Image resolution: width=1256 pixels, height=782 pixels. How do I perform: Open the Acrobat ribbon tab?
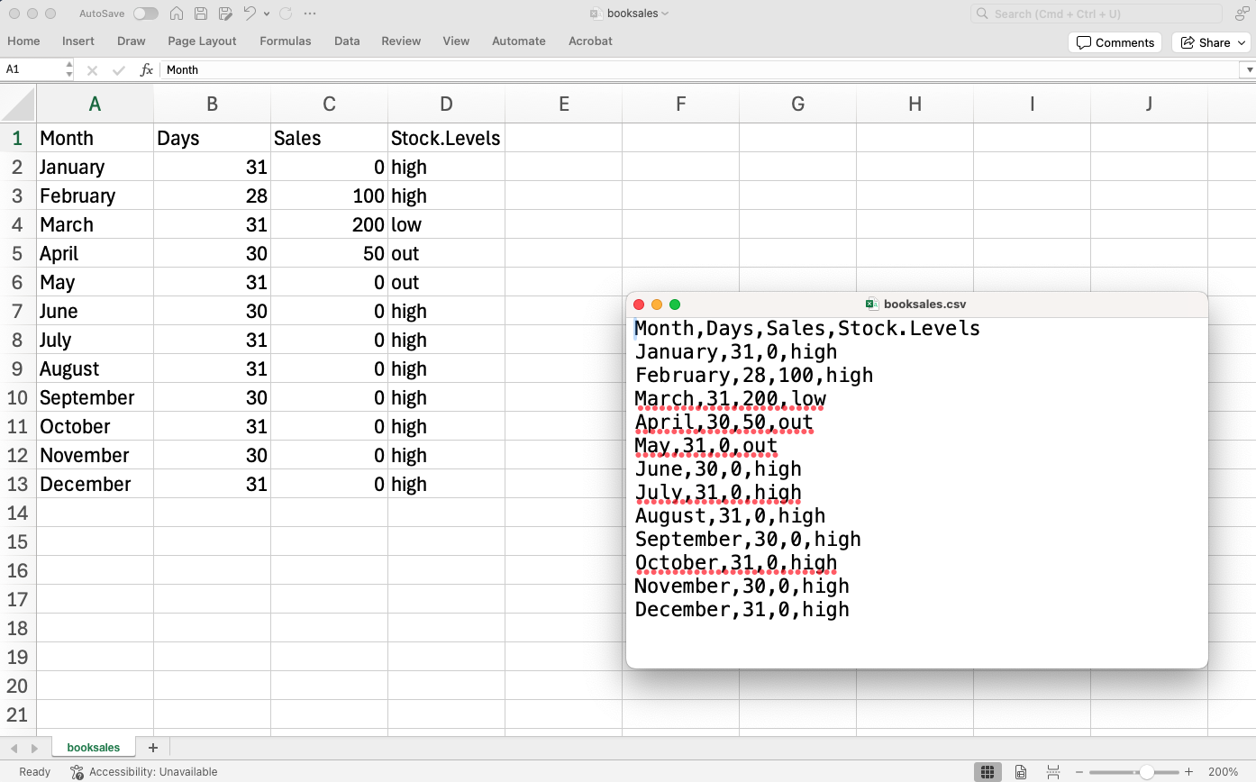point(590,41)
